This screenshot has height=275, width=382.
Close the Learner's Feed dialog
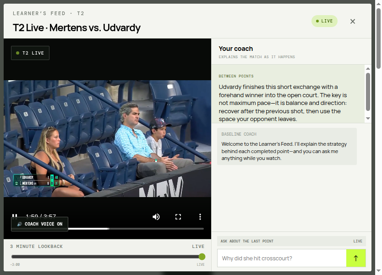click(353, 22)
